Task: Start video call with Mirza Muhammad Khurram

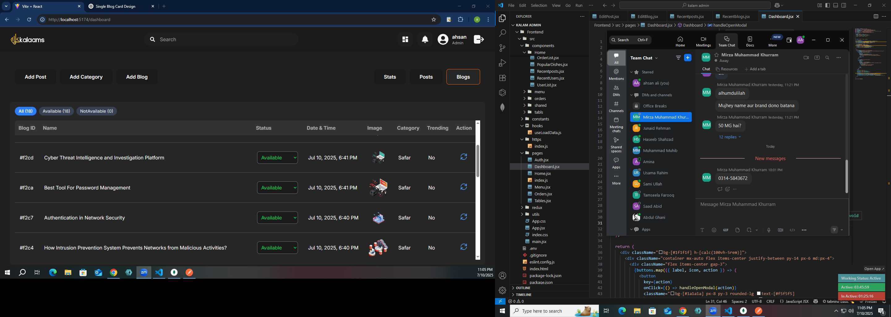Action: tap(806, 58)
